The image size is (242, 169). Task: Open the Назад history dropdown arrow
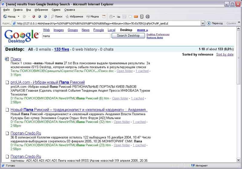click(x=18, y=17)
